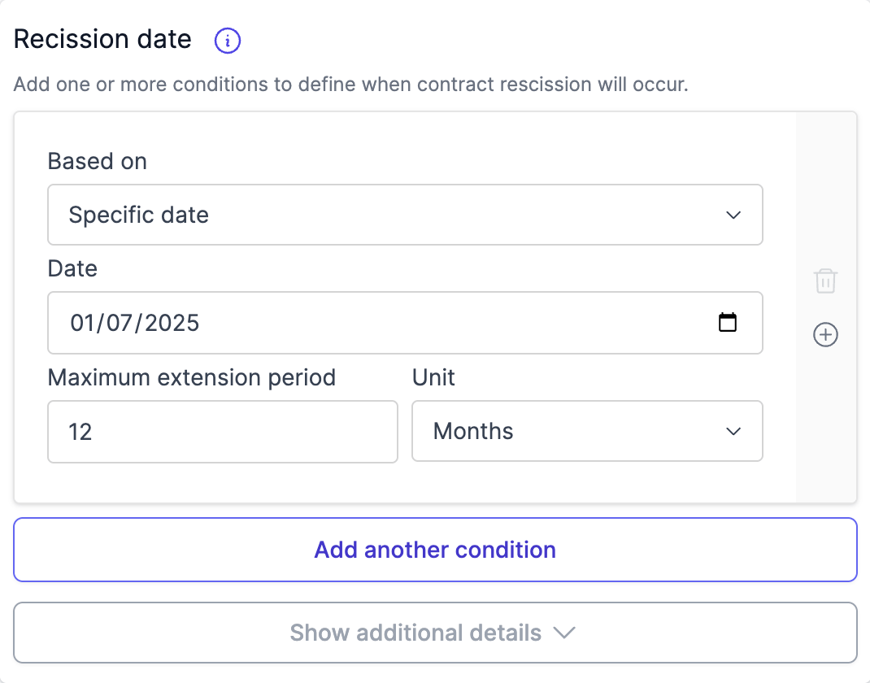Select the month segment 07 in the date
870x683 pixels.
(120, 323)
